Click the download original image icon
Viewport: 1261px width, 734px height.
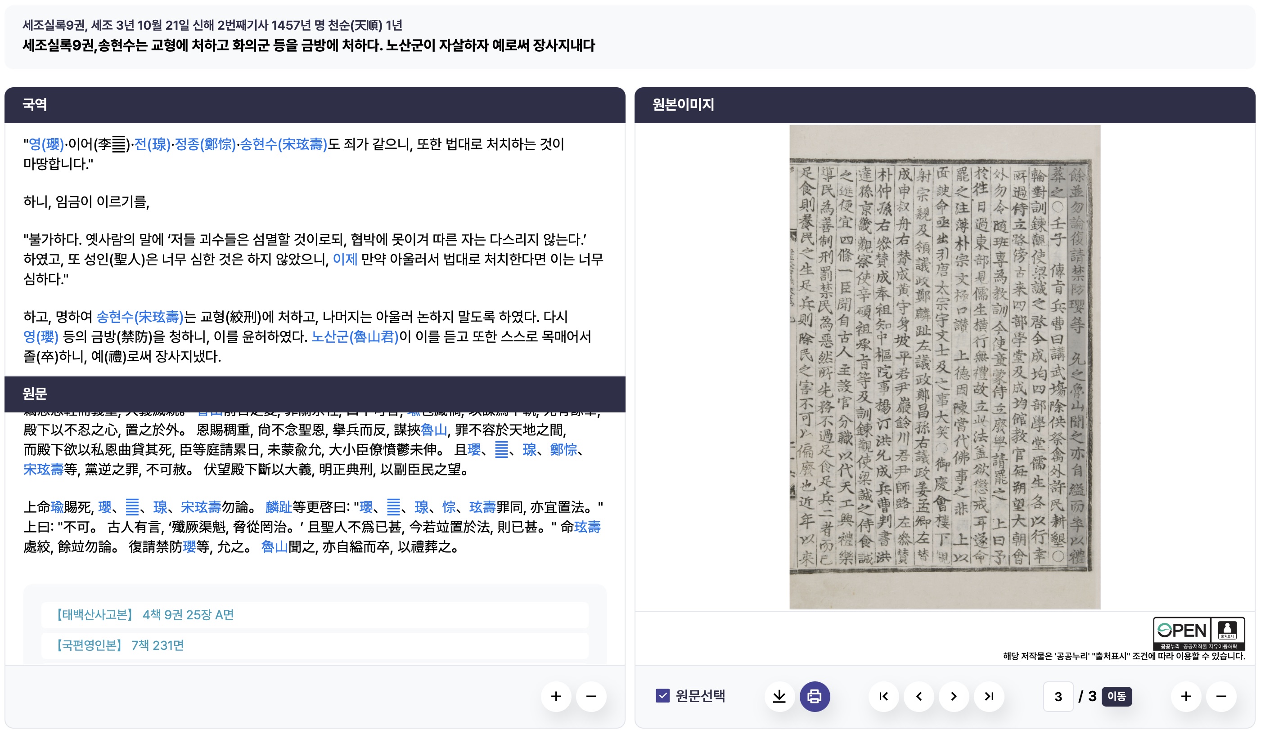(x=779, y=696)
